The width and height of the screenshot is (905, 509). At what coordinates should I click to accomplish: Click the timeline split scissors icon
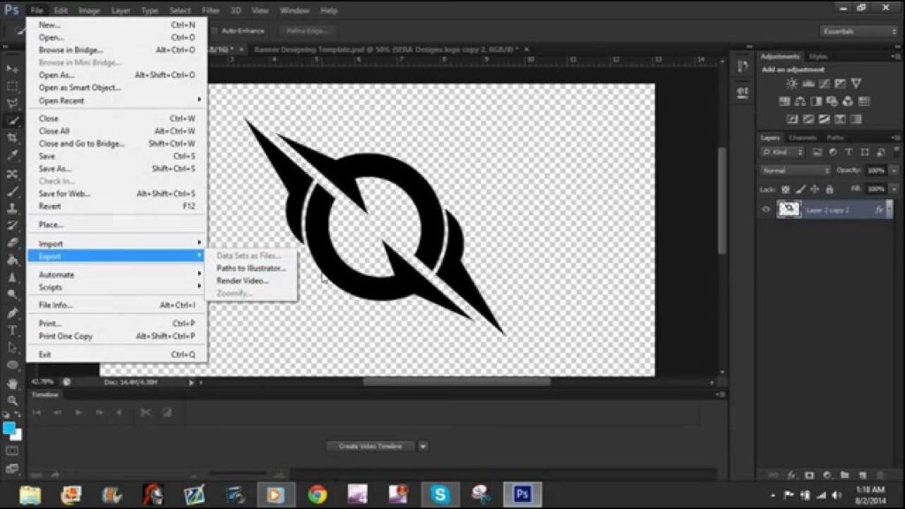(145, 413)
